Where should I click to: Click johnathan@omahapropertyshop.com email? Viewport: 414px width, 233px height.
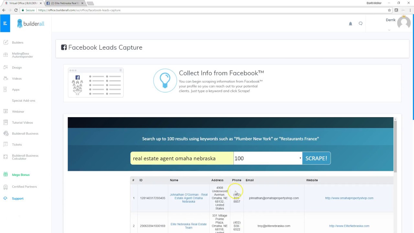(274, 198)
